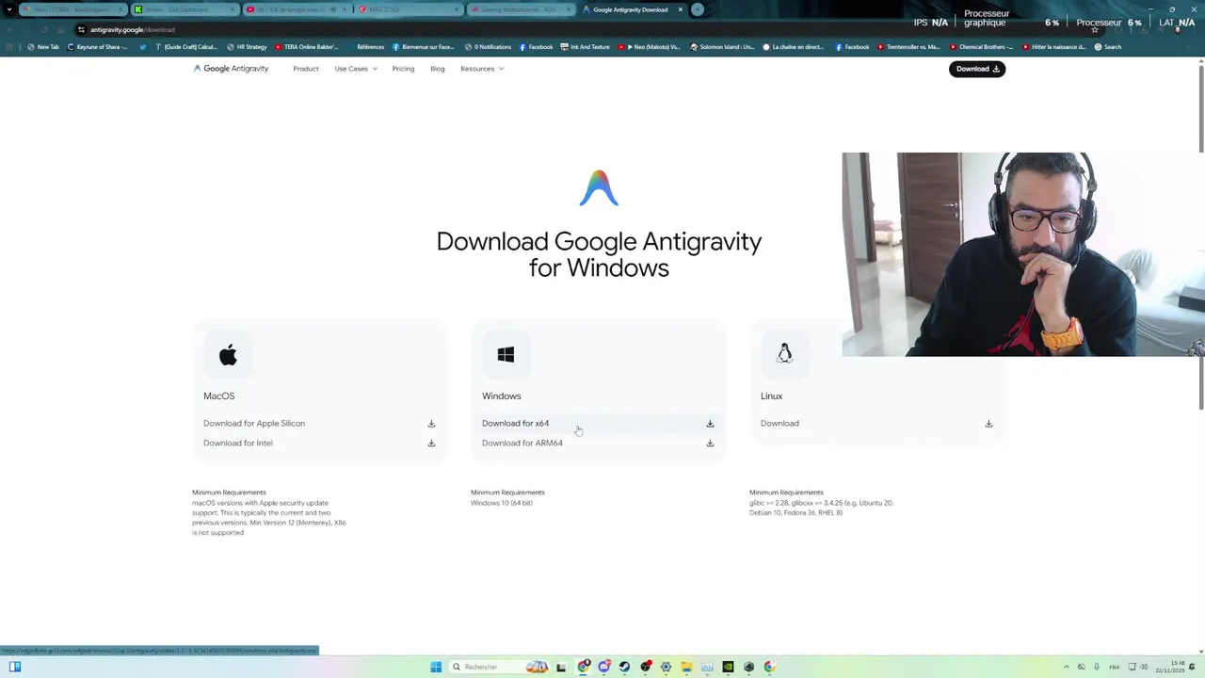Click download arrow beside x64
This screenshot has height=678, width=1205.
710,424
